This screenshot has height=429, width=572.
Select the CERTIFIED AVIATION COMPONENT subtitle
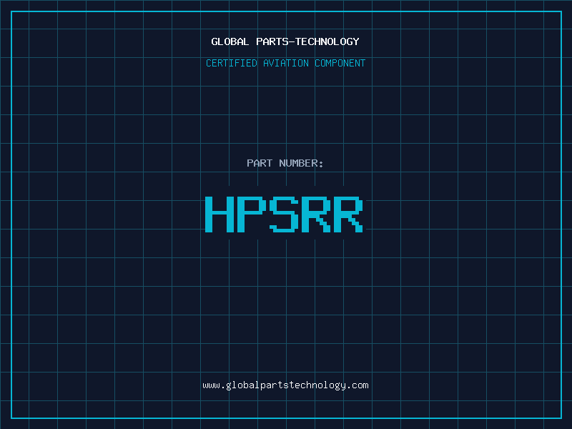click(285, 63)
